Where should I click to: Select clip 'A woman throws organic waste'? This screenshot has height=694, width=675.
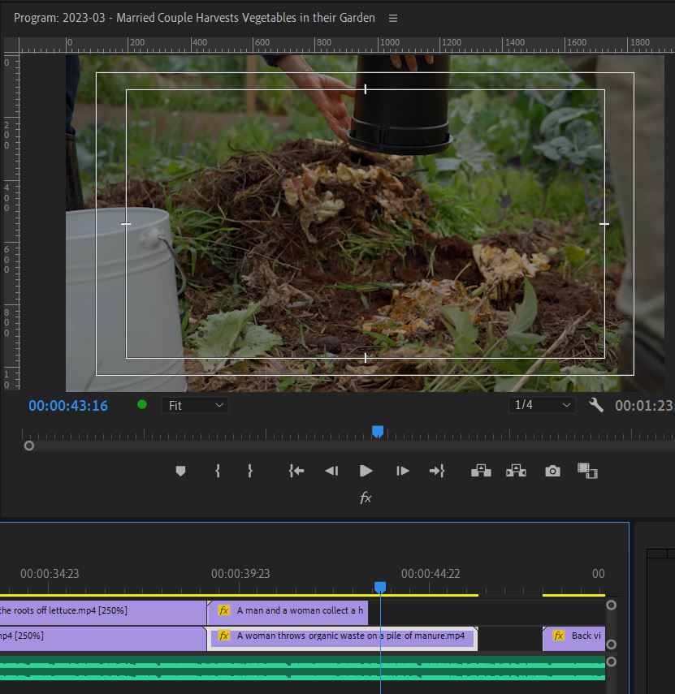coord(342,638)
